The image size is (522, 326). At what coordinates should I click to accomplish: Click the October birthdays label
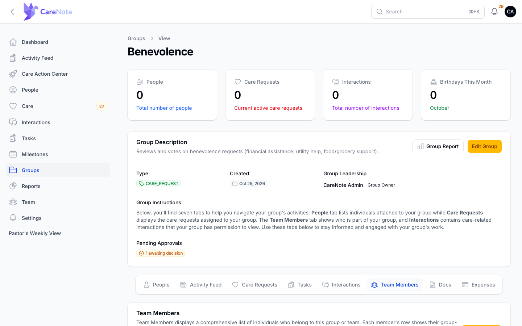[439, 108]
